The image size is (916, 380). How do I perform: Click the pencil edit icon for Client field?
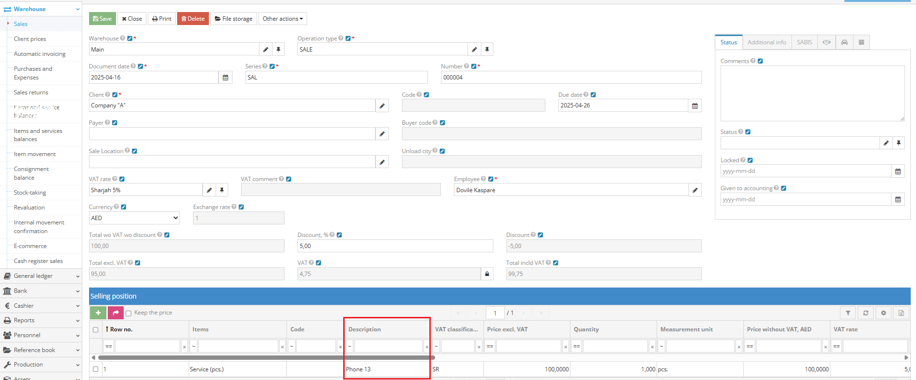tap(382, 106)
